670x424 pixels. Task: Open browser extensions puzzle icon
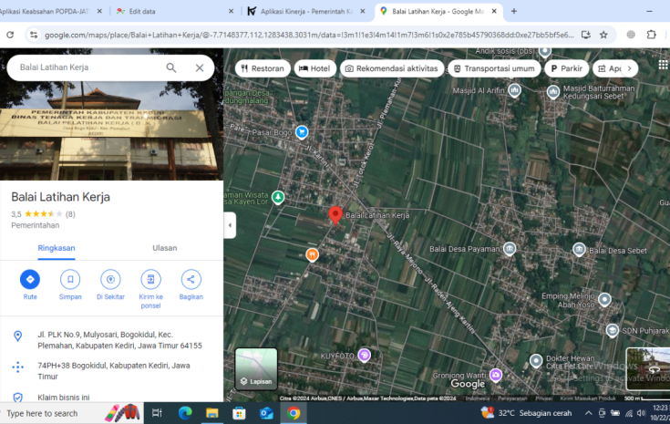651,35
